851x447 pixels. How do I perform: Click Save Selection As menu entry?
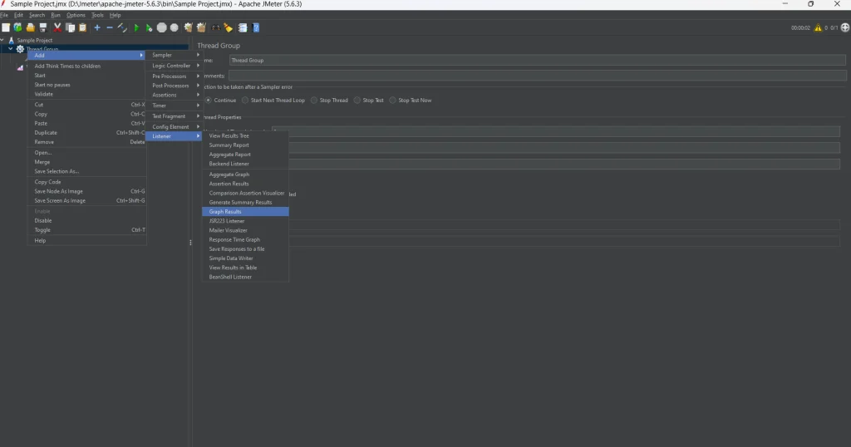(x=86, y=171)
